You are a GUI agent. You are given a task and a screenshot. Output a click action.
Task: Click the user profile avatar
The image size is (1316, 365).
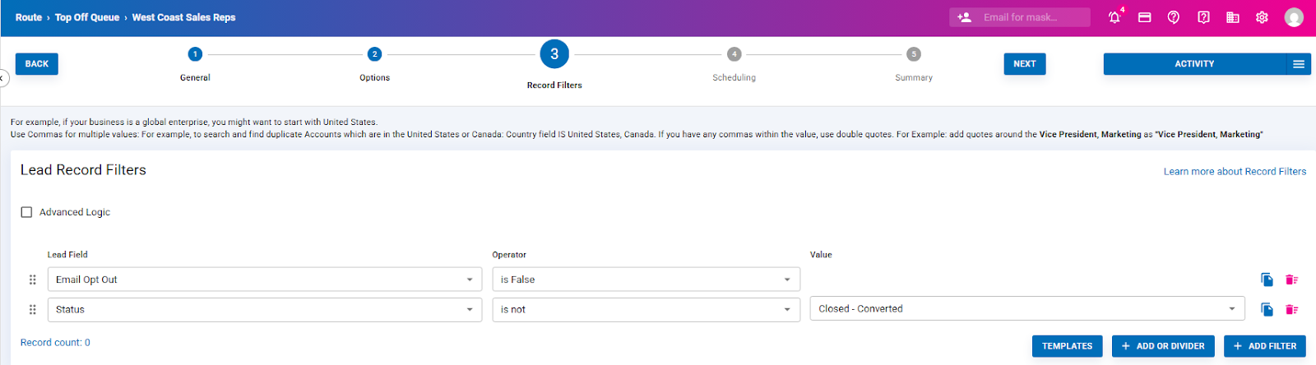point(1294,17)
